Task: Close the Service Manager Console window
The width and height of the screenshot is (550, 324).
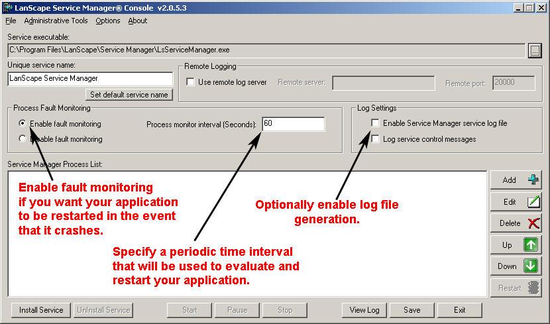Action: [541, 8]
